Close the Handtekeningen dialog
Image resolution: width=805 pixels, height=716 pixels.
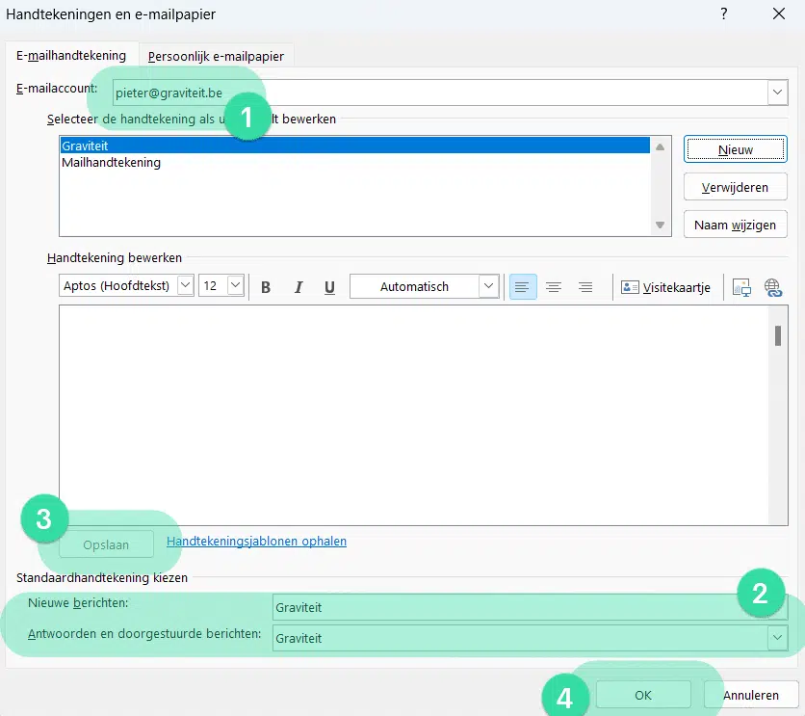[779, 13]
